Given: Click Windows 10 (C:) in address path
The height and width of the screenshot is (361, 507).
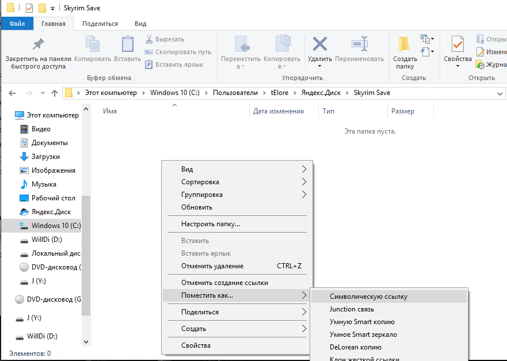Looking at the screenshot, I should [174, 93].
